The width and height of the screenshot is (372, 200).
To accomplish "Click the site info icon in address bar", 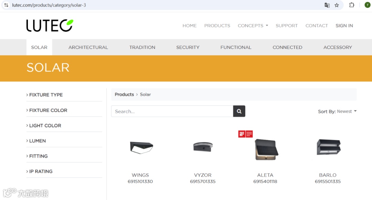I will (7, 5).
